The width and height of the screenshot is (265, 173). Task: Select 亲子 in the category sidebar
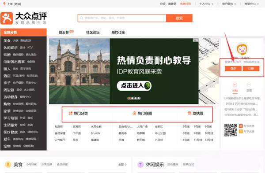click(7, 83)
